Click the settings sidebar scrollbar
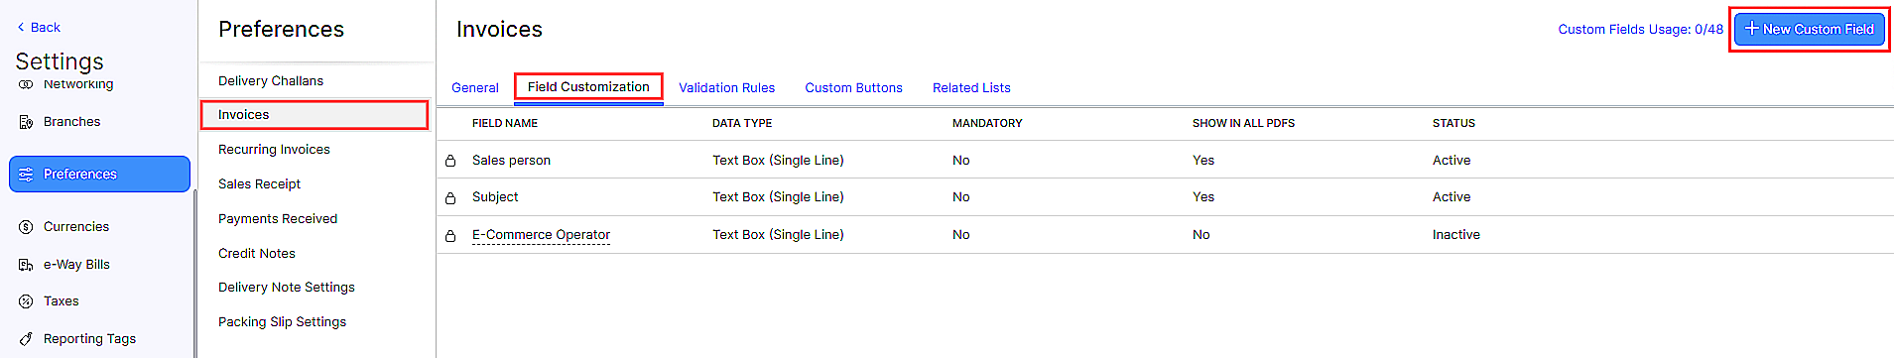1894x358 pixels. 194,273
